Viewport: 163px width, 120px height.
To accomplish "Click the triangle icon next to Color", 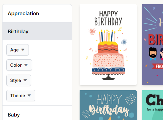I will (x=26, y=65).
